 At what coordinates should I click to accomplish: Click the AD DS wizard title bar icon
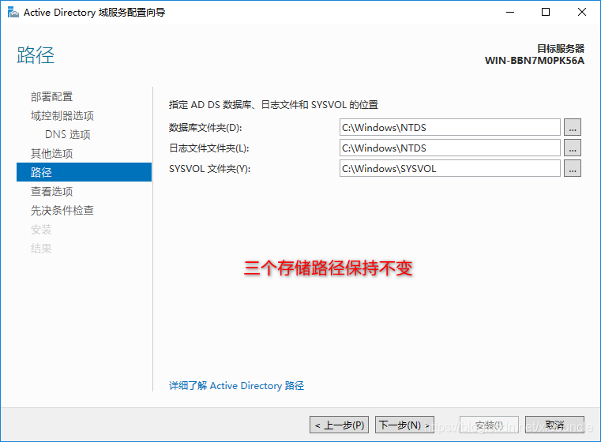pos(13,13)
